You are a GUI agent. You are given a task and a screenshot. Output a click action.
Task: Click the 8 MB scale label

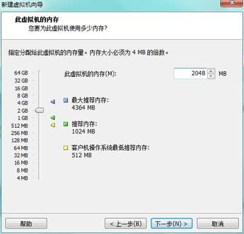[22, 170]
